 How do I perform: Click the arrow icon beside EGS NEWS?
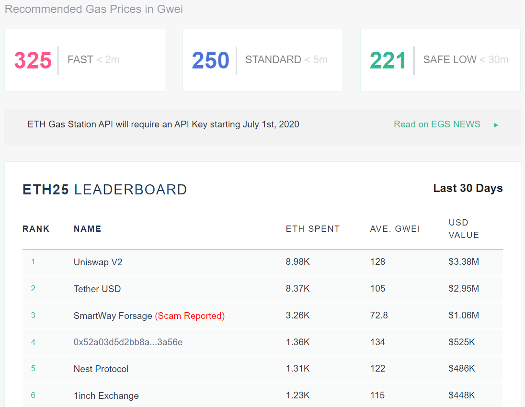[496, 125]
